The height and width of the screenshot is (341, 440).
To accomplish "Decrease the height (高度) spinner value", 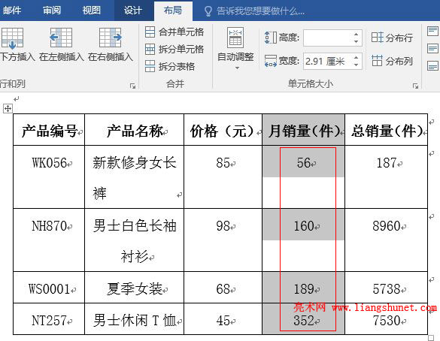I will [x=356, y=41].
